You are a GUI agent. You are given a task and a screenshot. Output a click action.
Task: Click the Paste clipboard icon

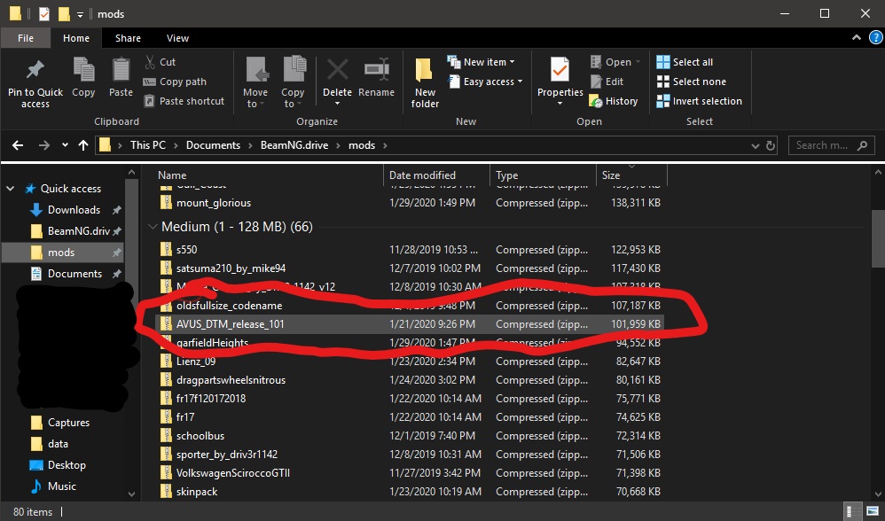point(121,77)
